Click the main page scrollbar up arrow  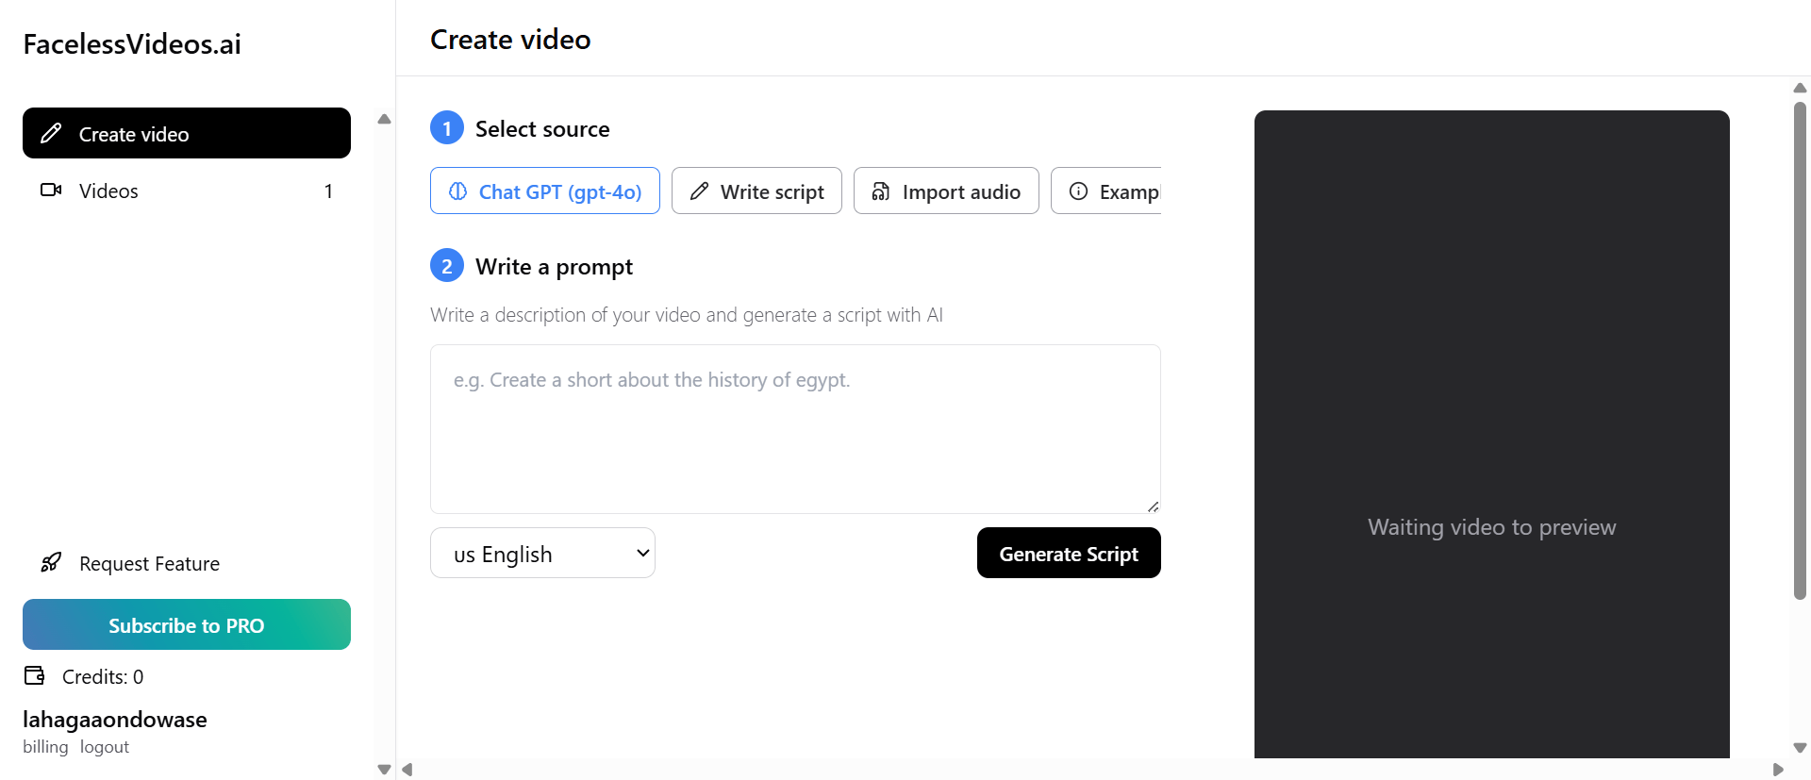(1800, 88)
